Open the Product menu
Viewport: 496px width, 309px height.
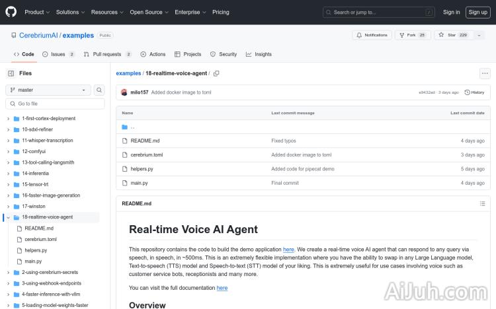tap(37, 12)
